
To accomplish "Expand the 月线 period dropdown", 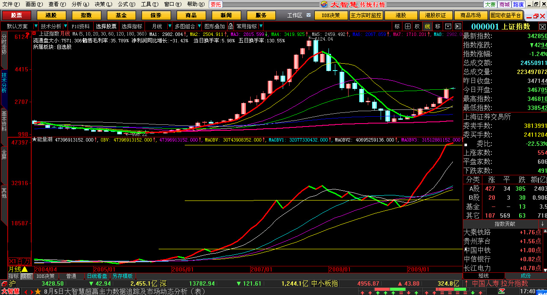I will pos(170,27).
